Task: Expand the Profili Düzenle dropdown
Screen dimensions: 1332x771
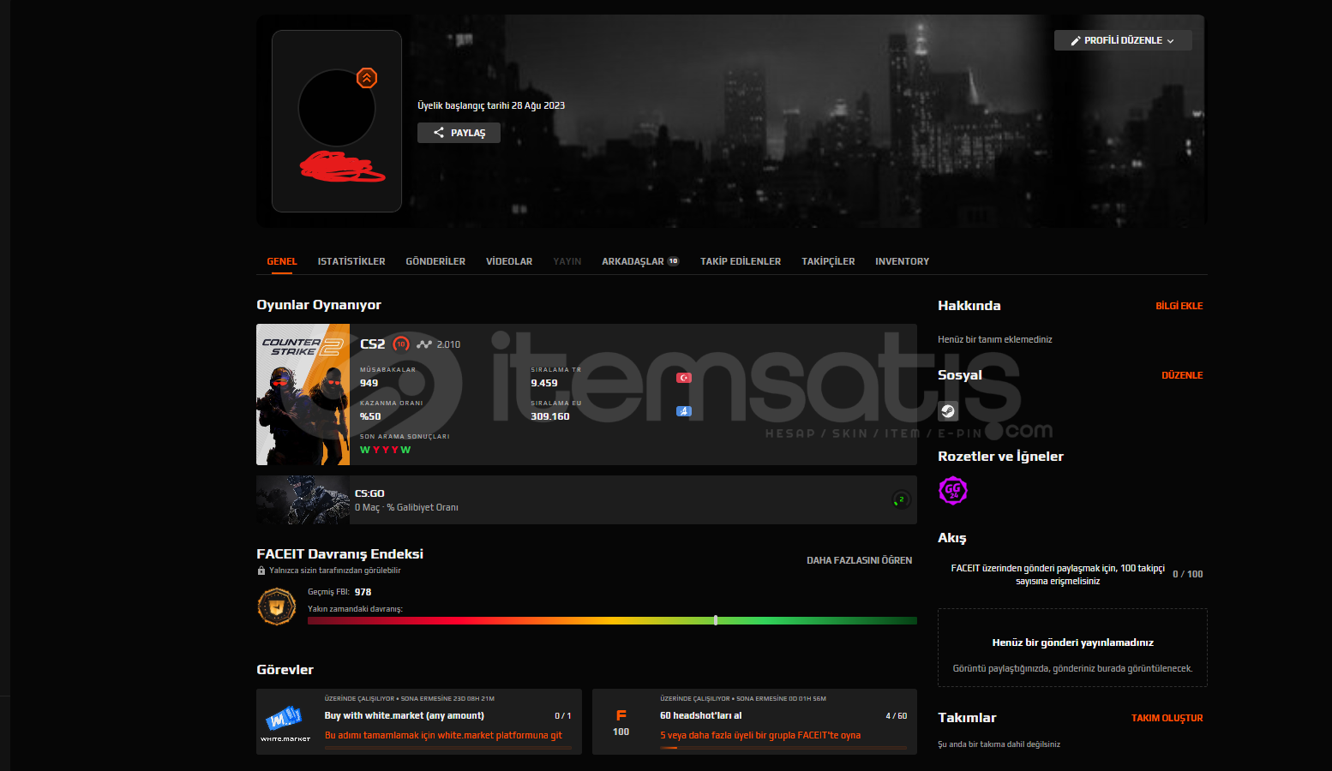Action: click(x=1122, y=40)
